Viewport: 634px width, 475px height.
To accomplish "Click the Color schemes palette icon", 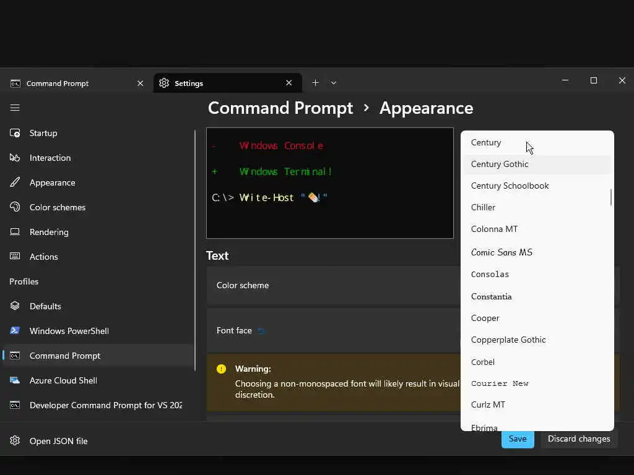I will [x=15, y=207].
